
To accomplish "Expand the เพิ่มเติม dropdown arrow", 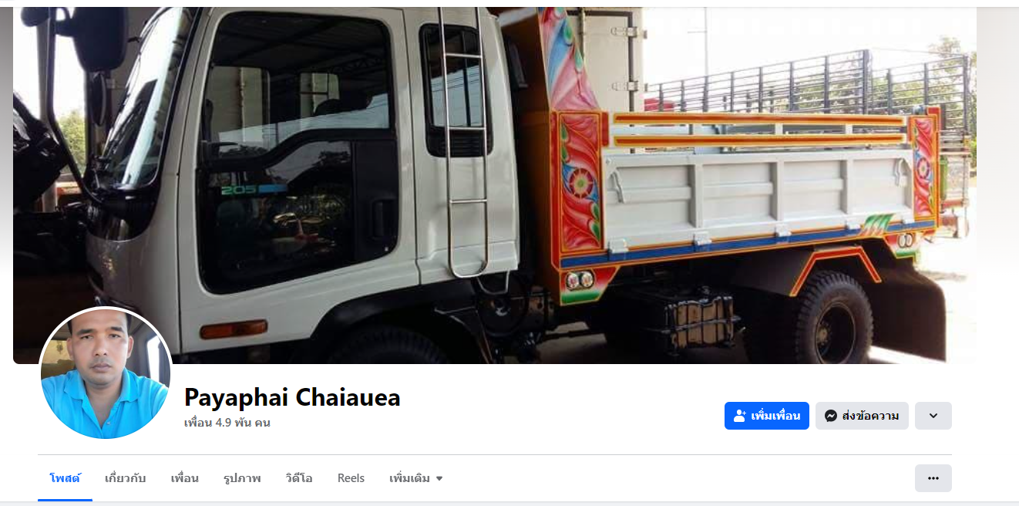I will pos(439,479).
